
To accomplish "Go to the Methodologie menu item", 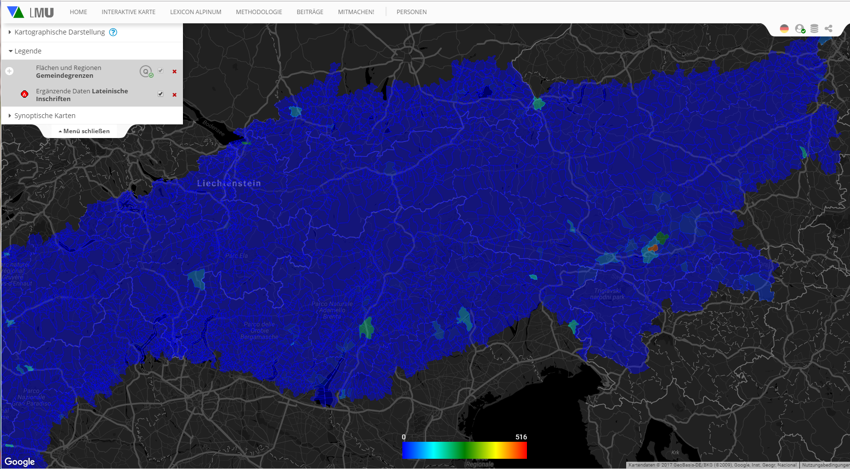I will point(259,12).
